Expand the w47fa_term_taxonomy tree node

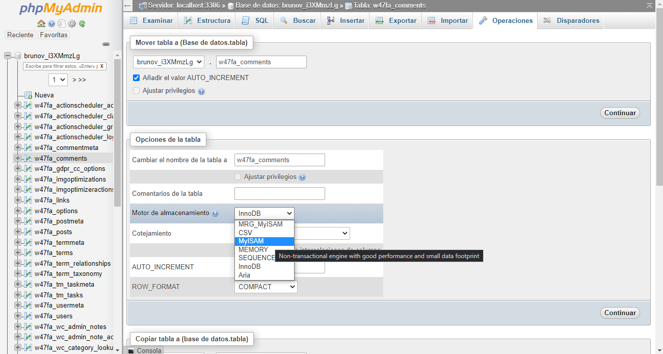click(x=18, y=273)
